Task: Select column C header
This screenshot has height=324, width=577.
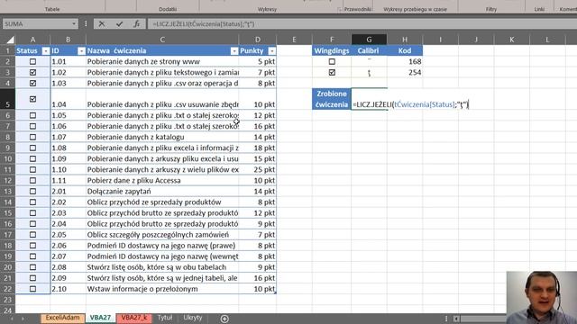Action: coord(162,40)
